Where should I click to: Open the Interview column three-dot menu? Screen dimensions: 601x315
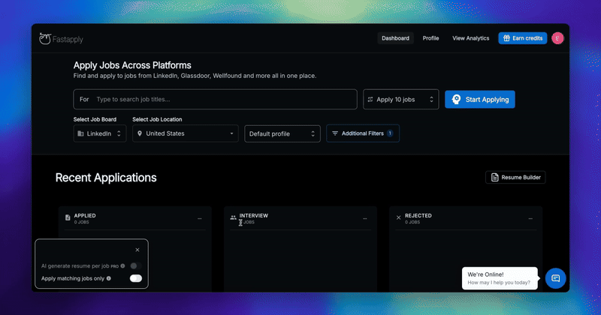tap(365, 219)
